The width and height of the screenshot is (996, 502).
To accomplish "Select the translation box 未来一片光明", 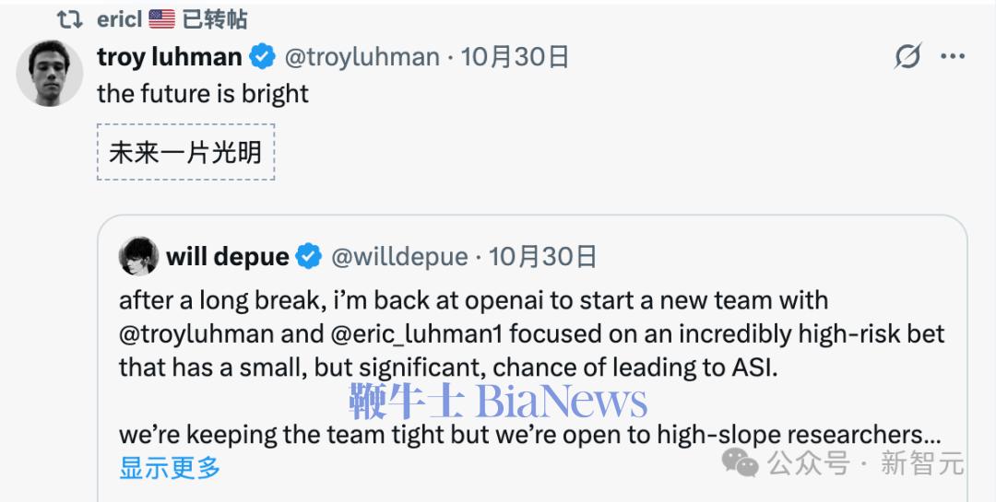I will pyautogui.click(x=185, y=152).
